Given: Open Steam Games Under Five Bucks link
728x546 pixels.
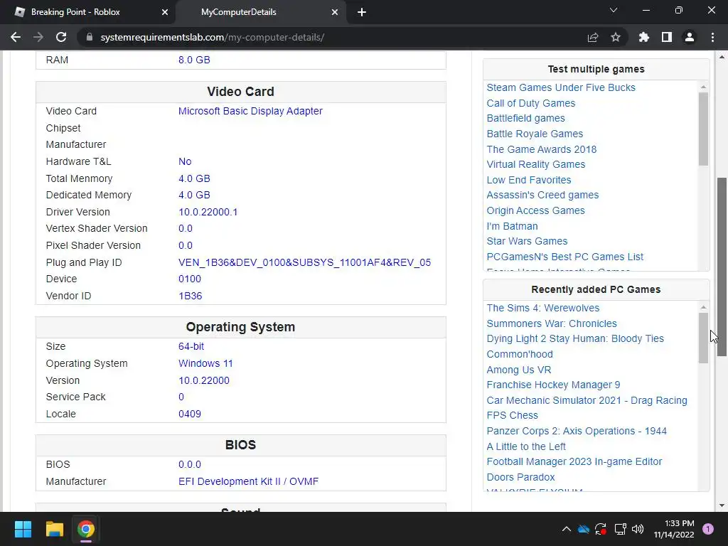Looking at the screenshot, I should pos(561,87).
